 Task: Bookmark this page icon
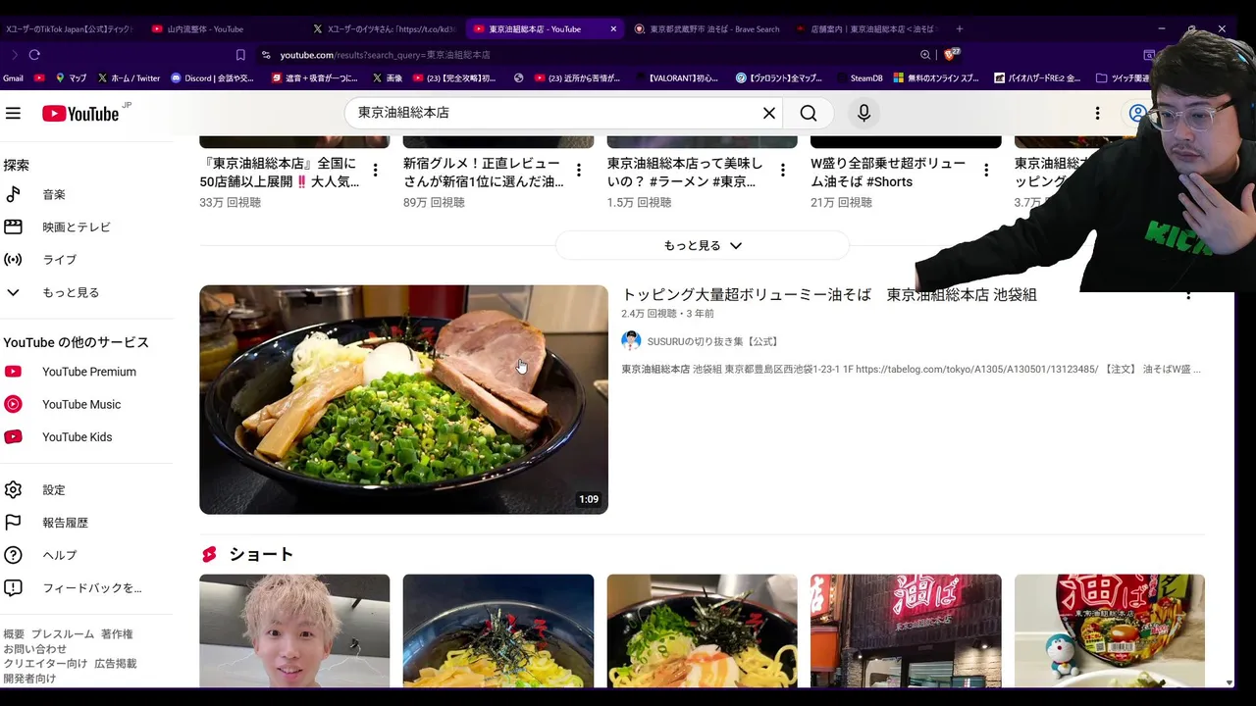click(x=240, y=55)
